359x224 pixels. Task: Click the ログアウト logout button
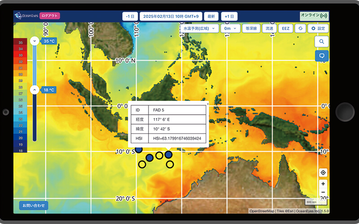tap(50, 16)
